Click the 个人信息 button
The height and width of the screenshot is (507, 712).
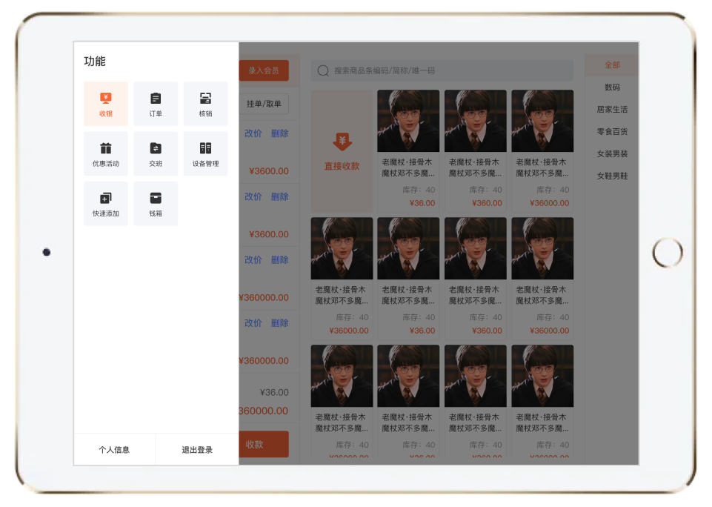(x=114, y=450)
